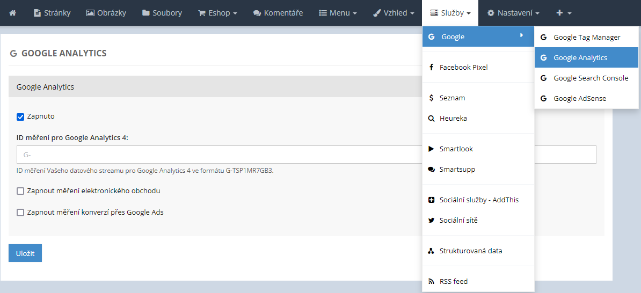
Task: Click the RSS feed icon
Action: click(x=431, y=282)
